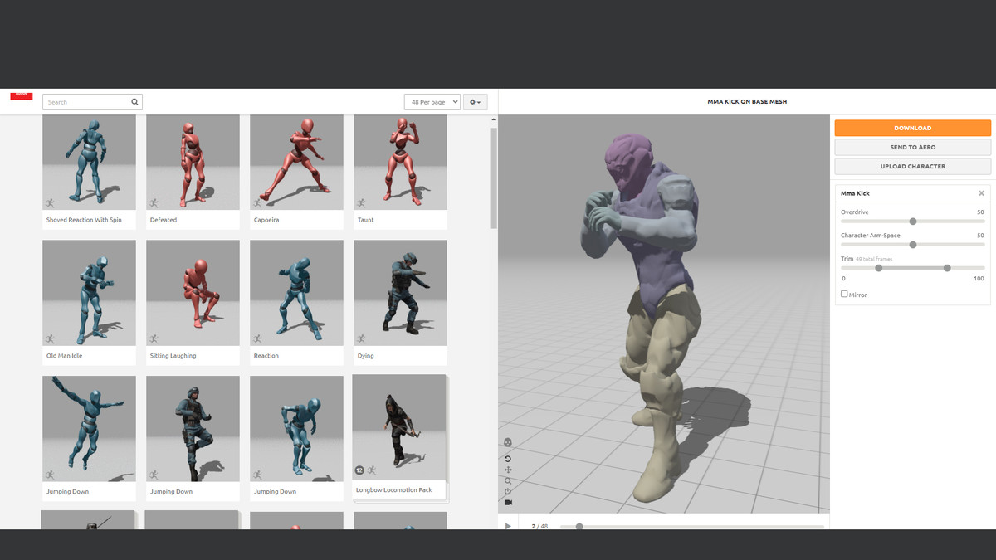Viewport: 996px width, 560px height.
Task: Click the running-man icon on Shoved Reaction With Spin
Action: tap(50, 202)
